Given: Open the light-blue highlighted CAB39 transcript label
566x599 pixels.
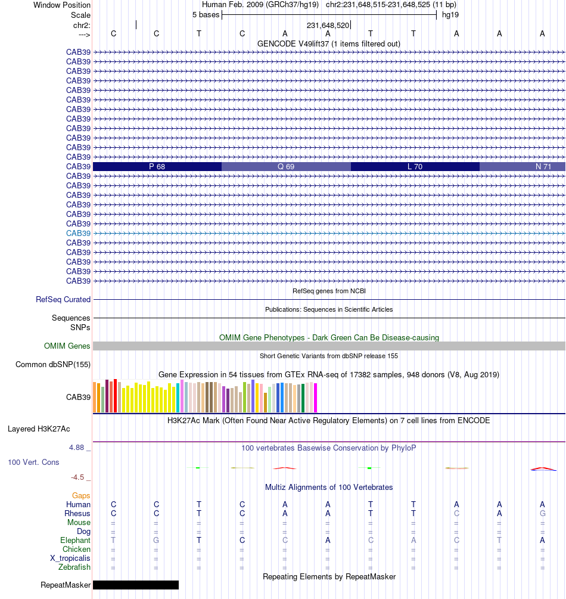Looking at the screenshot, I should [78, 234].
